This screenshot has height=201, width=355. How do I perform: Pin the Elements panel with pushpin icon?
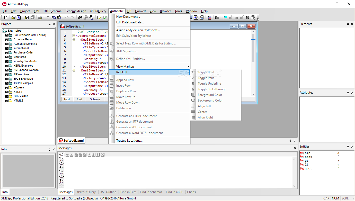click(348, 24)
